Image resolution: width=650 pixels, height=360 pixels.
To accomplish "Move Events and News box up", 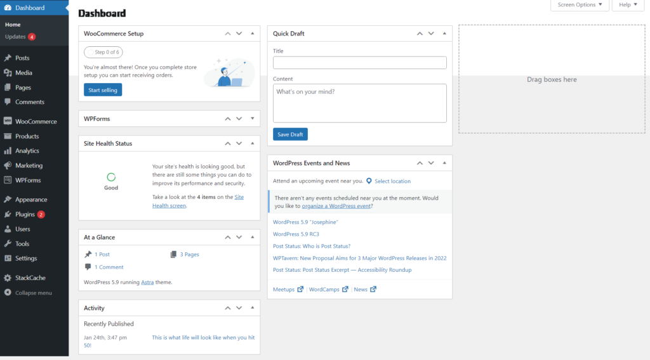I will click(x=420, y=163).
